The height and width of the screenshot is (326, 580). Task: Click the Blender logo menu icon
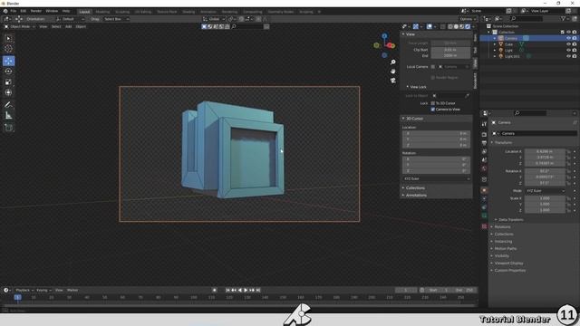5,12
